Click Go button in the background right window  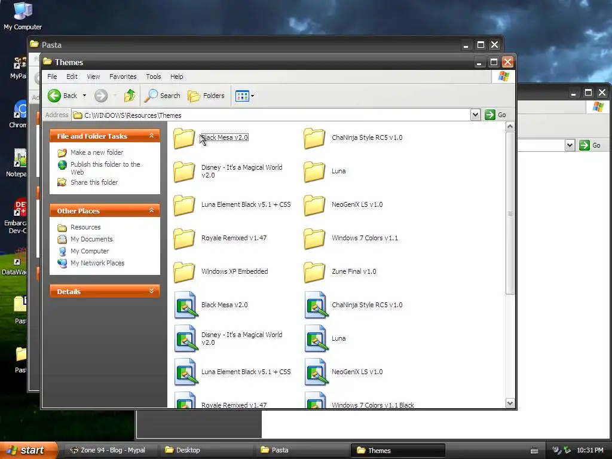[590, 145]
